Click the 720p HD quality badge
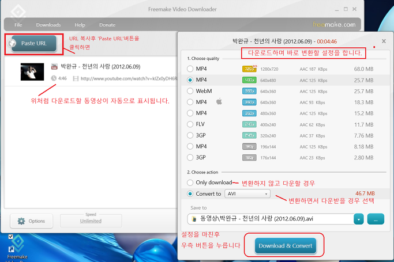394x262 pixels. tap(250, 69)
